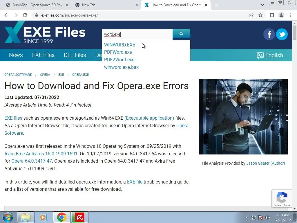Image resolution: width=297 pixels, height=223 pixels.
Task: Click the site search input field
Action: pos(137,34)
